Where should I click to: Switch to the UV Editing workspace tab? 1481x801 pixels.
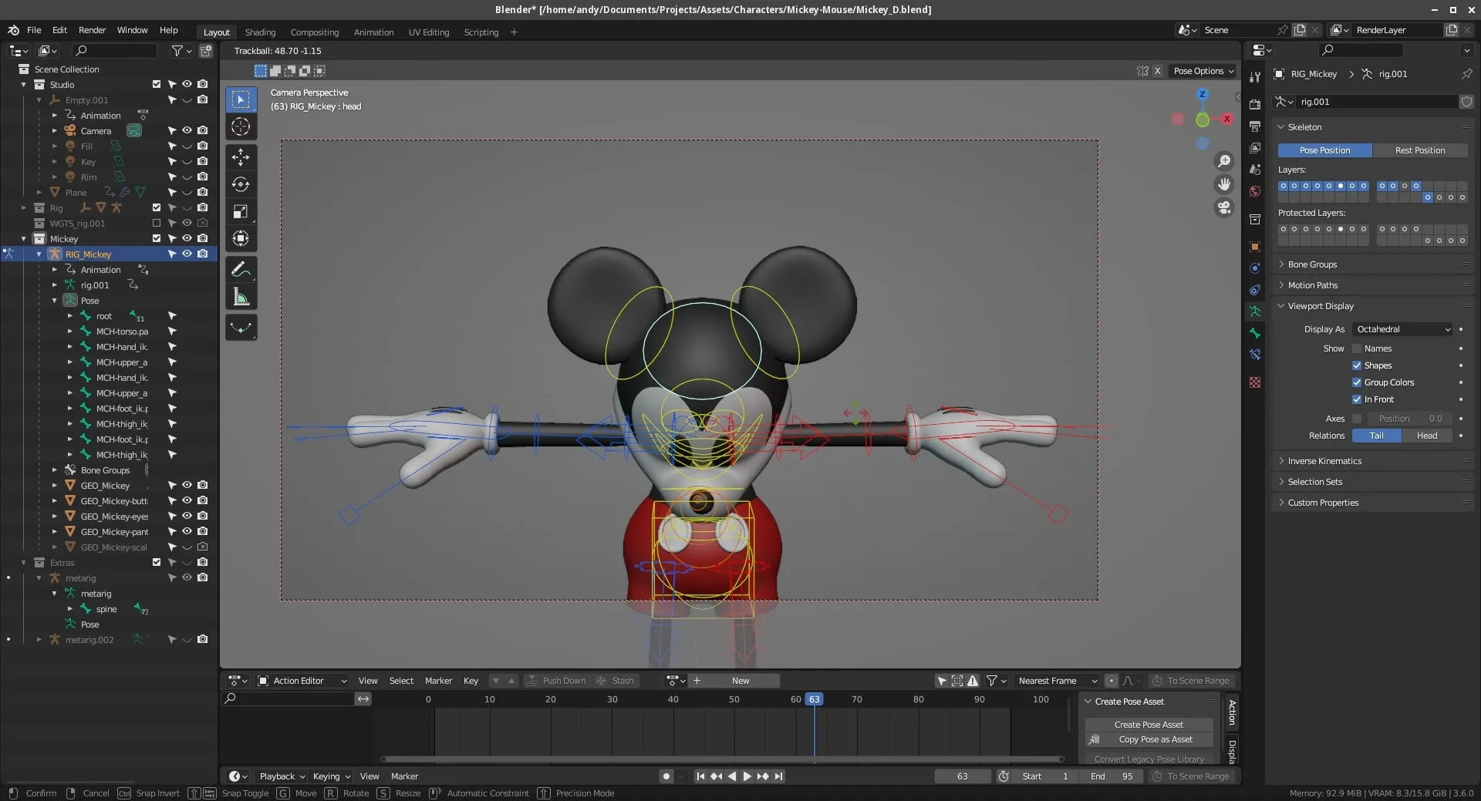coord(428,32)
